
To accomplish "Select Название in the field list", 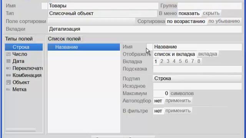I will pyautogui.click(x=84, y=47).
